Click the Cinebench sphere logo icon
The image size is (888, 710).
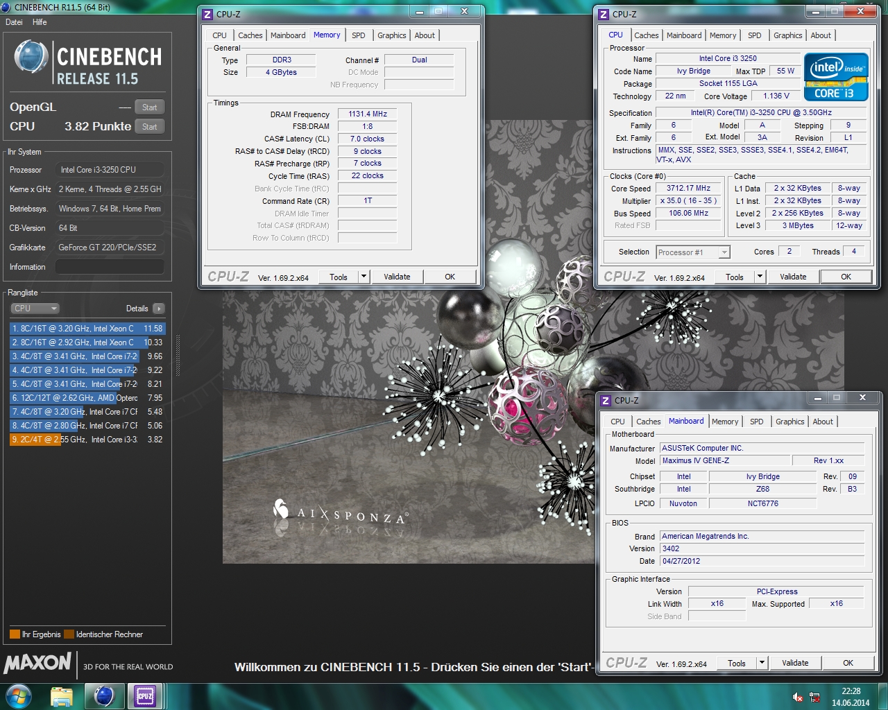[31, 57]
